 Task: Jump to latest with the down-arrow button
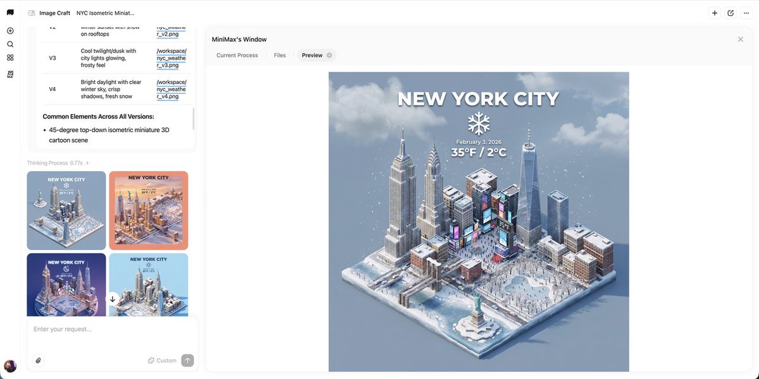tap(113, 299)
